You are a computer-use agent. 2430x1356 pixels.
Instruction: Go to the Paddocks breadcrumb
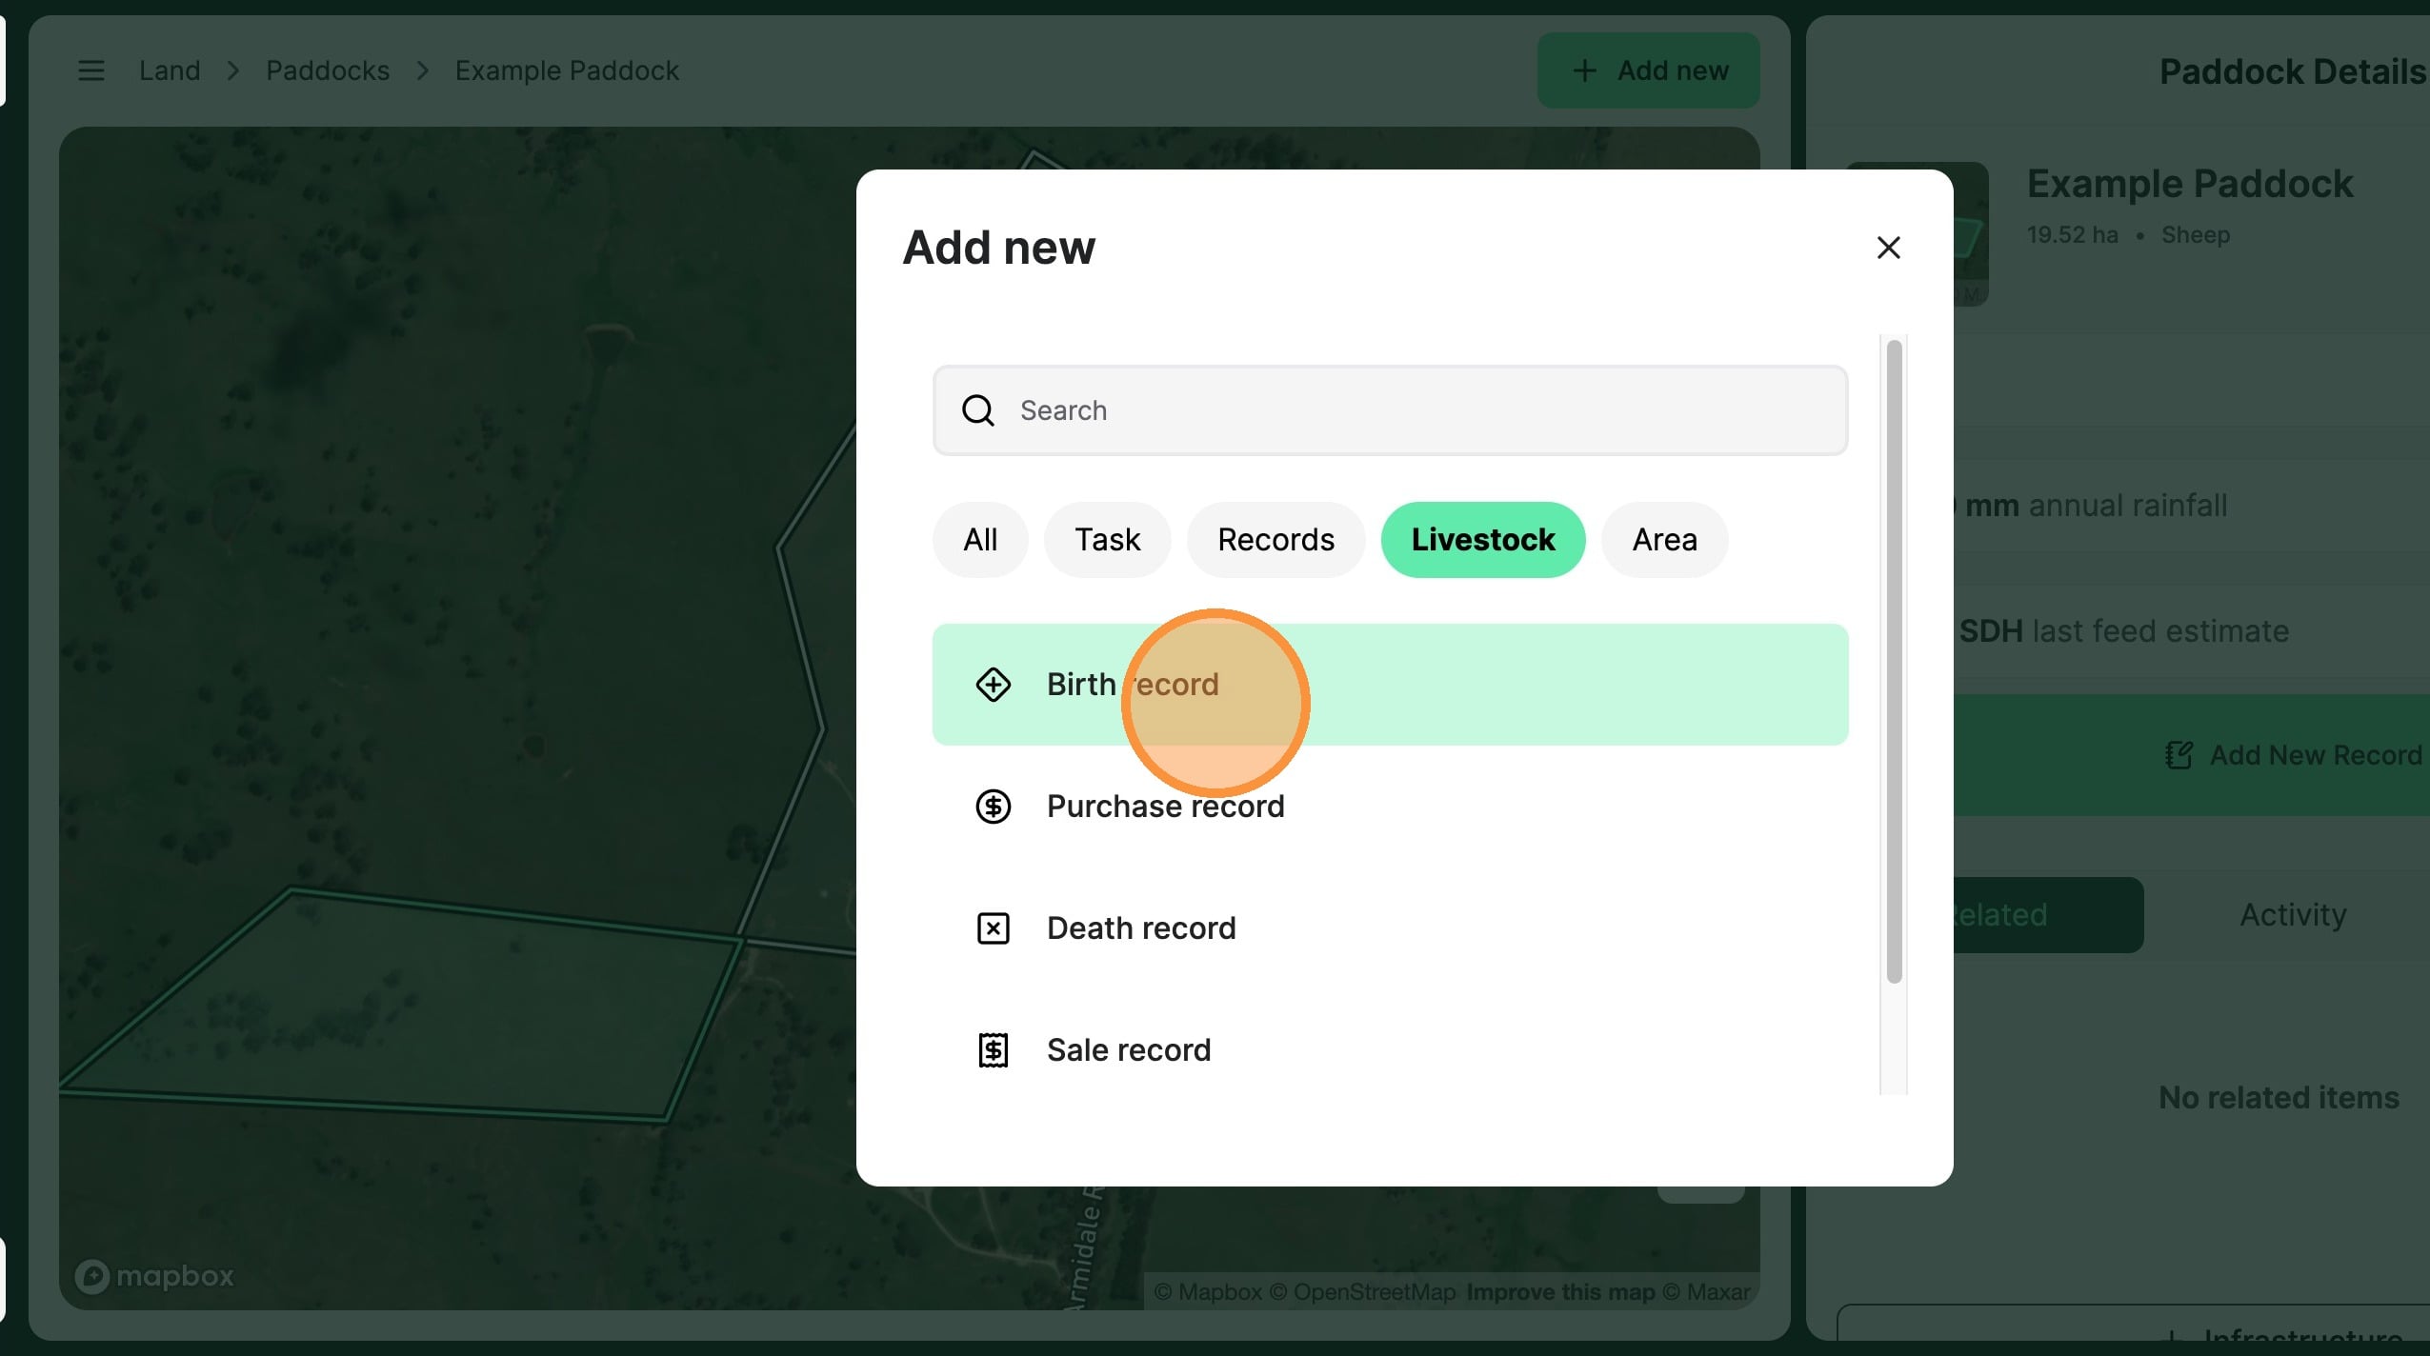coord(328,70)
